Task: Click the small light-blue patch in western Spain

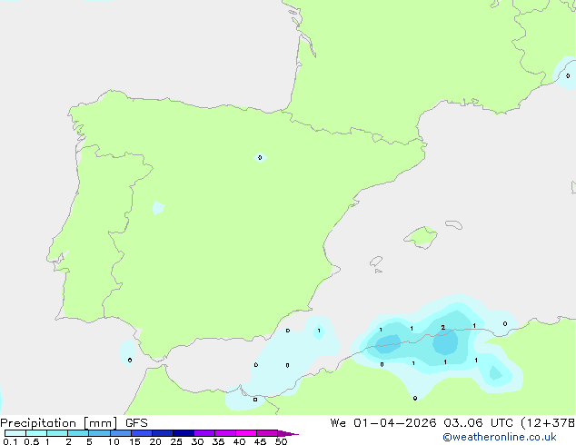Action: point(158,207)
